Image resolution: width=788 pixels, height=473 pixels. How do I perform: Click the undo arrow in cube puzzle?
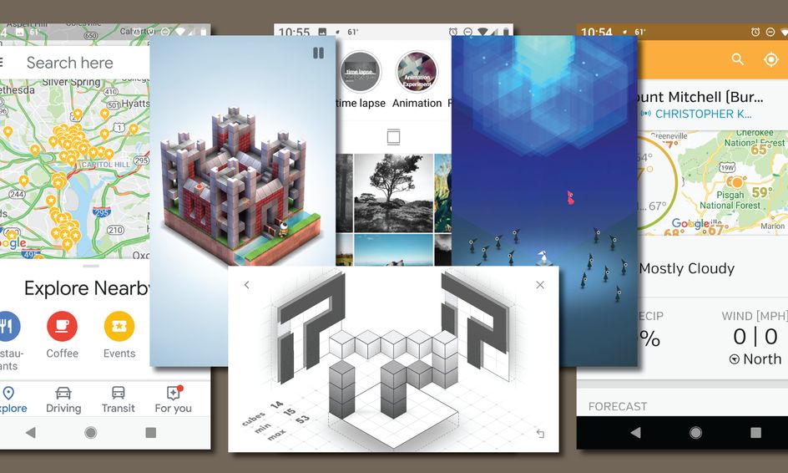[x=540, y=433]
